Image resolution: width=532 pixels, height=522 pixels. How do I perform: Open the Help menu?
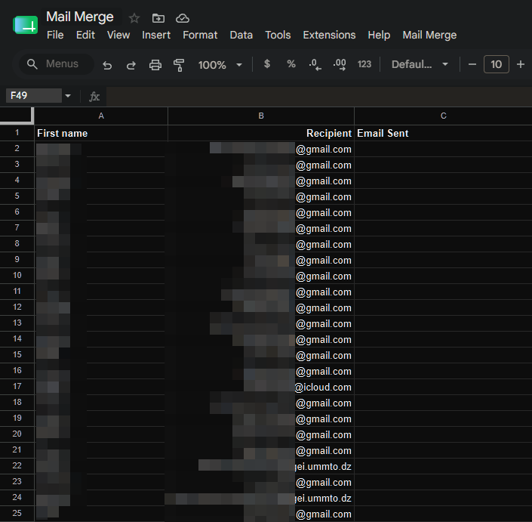379,35
